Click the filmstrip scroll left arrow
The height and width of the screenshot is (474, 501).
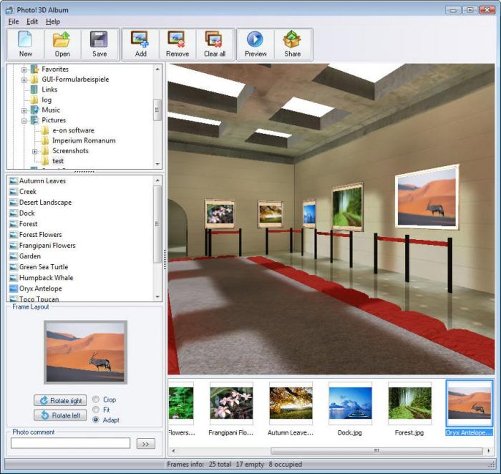point(173,450)
